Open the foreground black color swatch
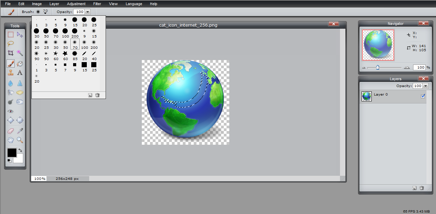 (12, 153)
